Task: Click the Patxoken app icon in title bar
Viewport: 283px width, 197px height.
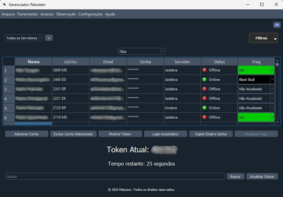Action: point(4,5)
